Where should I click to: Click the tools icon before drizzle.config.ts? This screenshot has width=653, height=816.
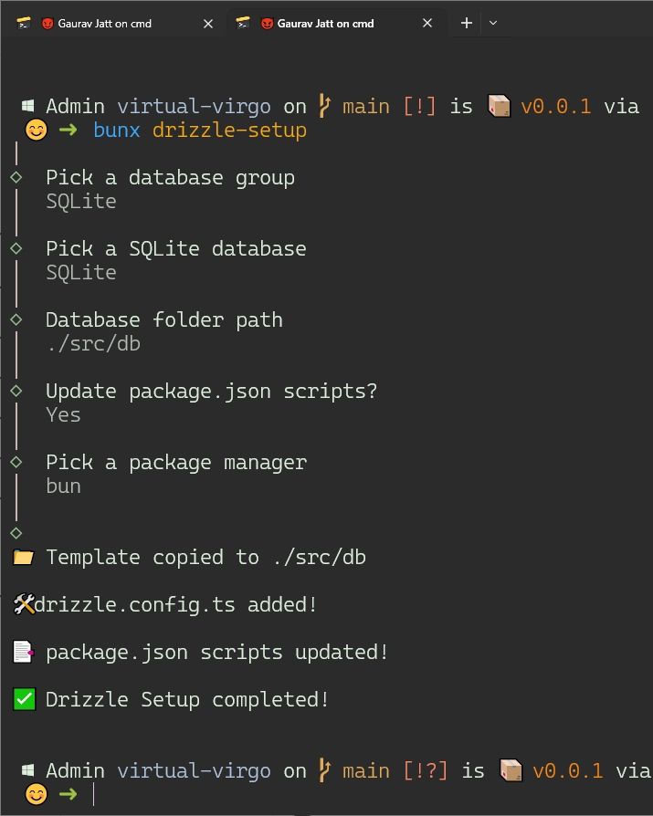coord(24,604)
